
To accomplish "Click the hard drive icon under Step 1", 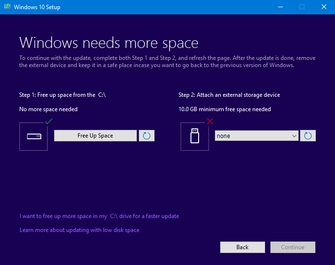I will click(x=33, y=137).
